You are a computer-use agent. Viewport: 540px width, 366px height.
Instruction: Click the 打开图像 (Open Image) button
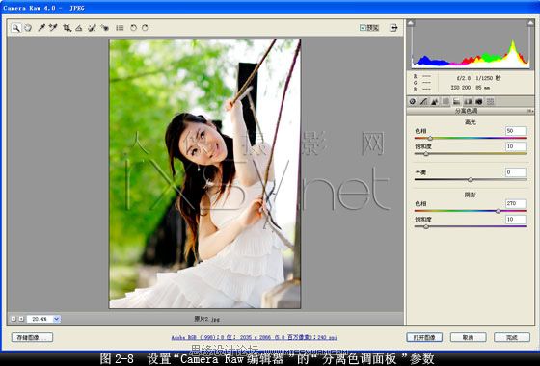(424, 337)
